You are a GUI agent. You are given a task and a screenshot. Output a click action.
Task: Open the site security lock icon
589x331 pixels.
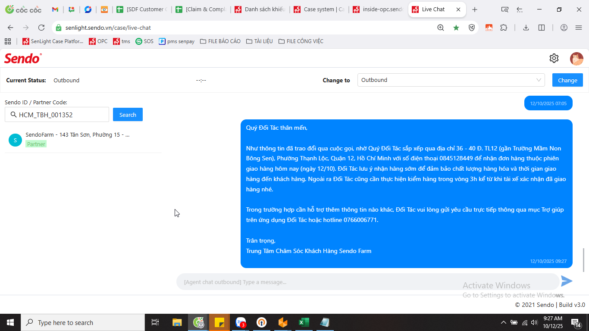(x=59, y=28)
